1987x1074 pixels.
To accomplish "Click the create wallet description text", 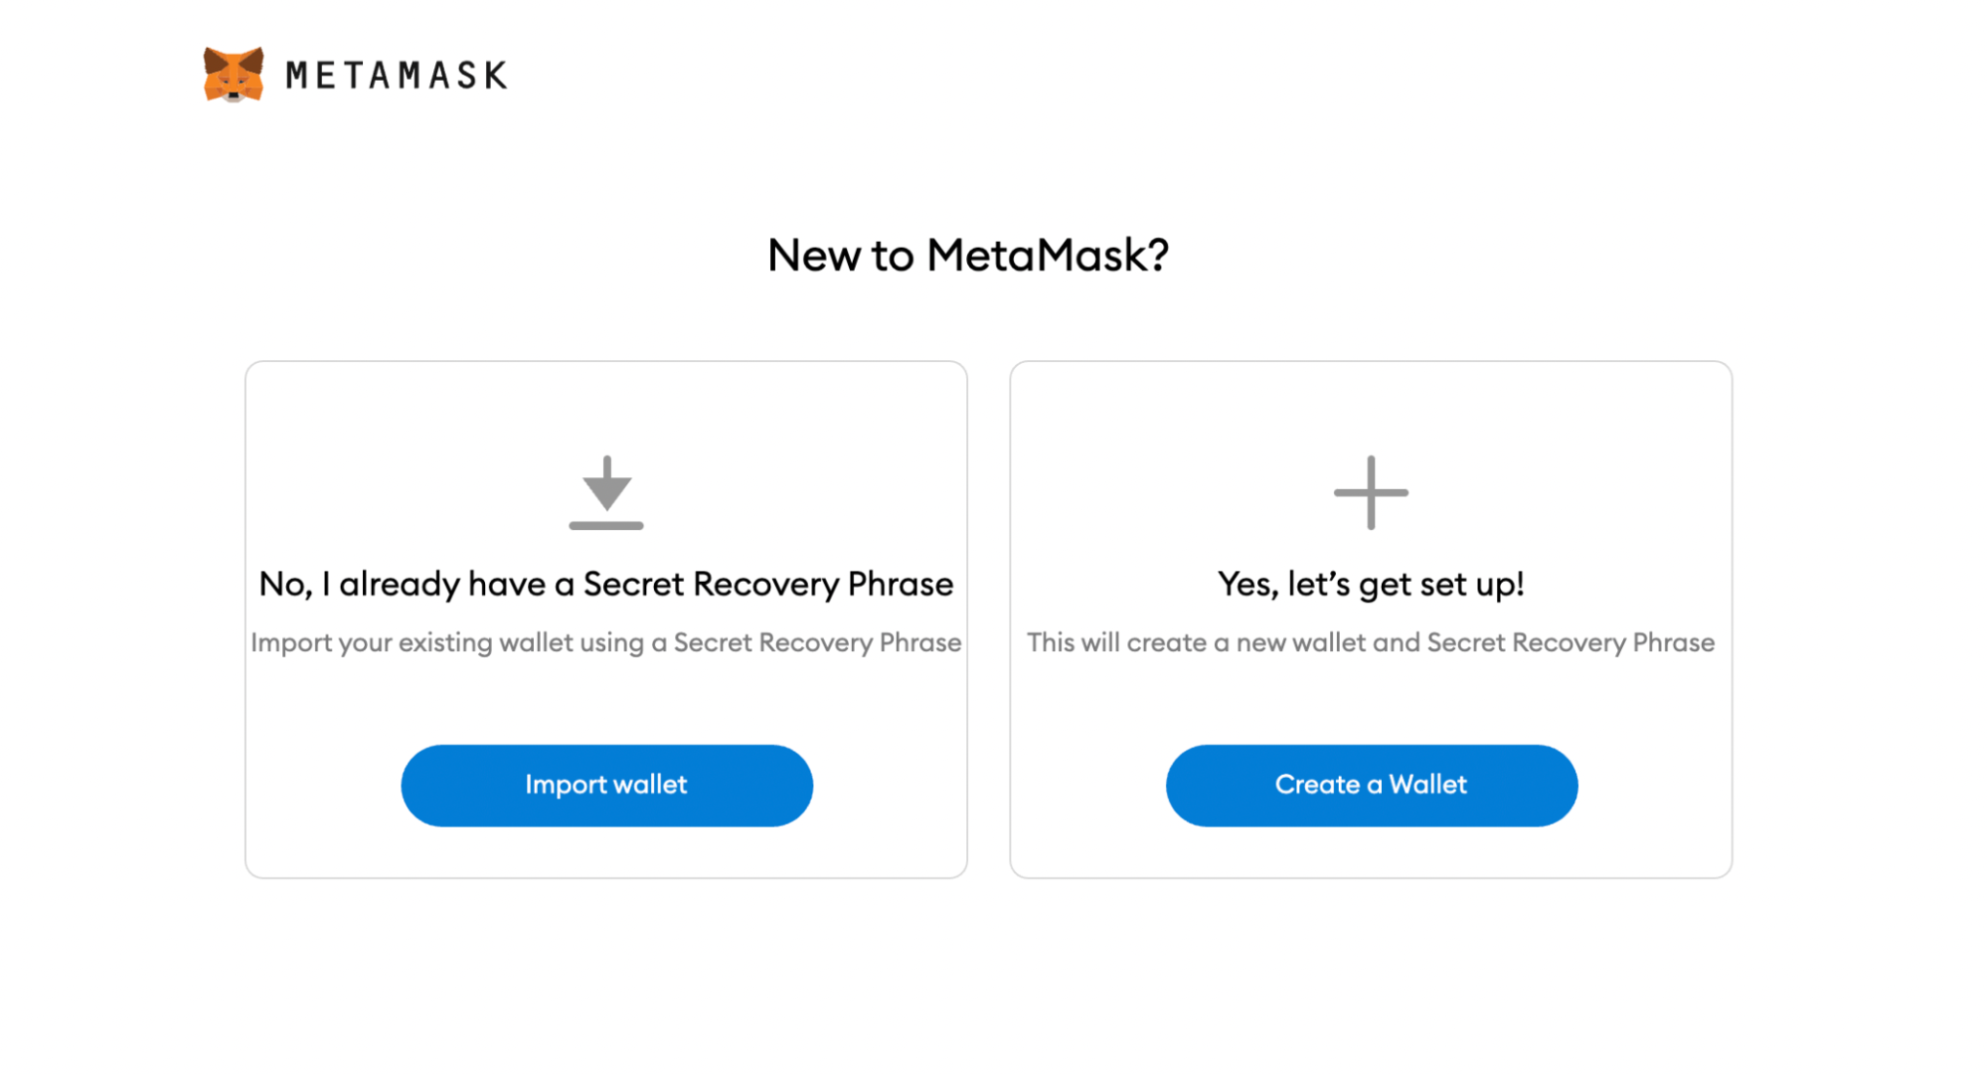I will 1371,642.
